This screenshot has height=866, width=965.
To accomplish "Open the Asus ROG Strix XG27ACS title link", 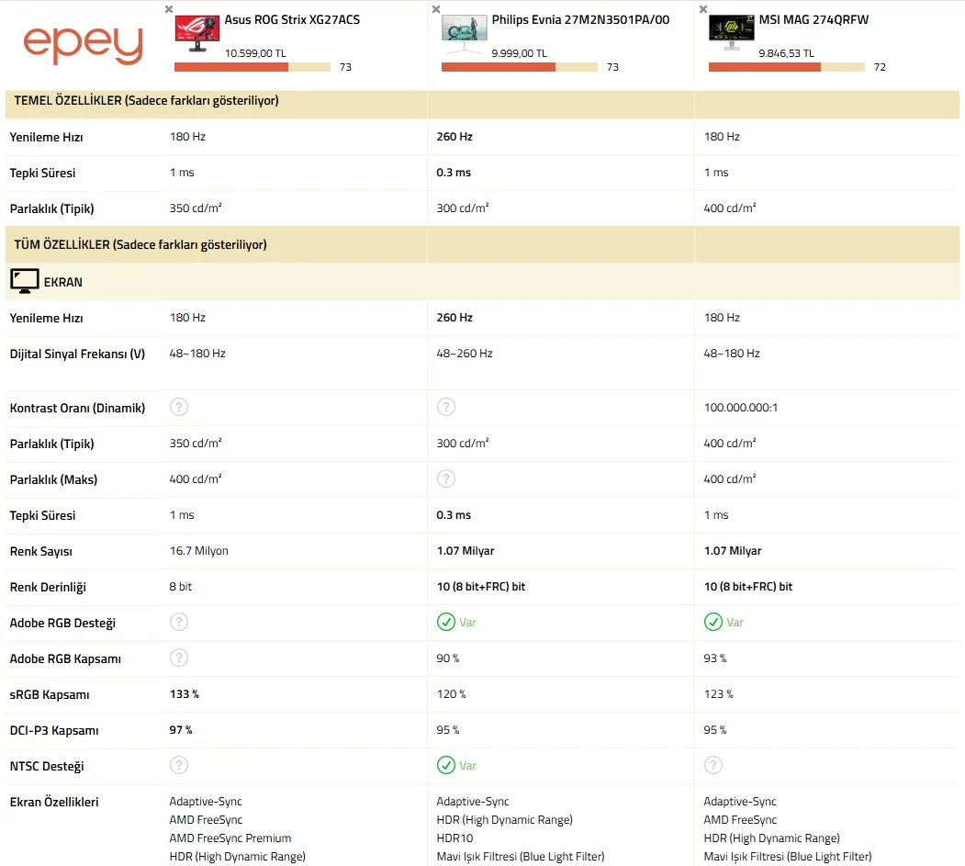I will pyautogui.click(x=292, y=19).
